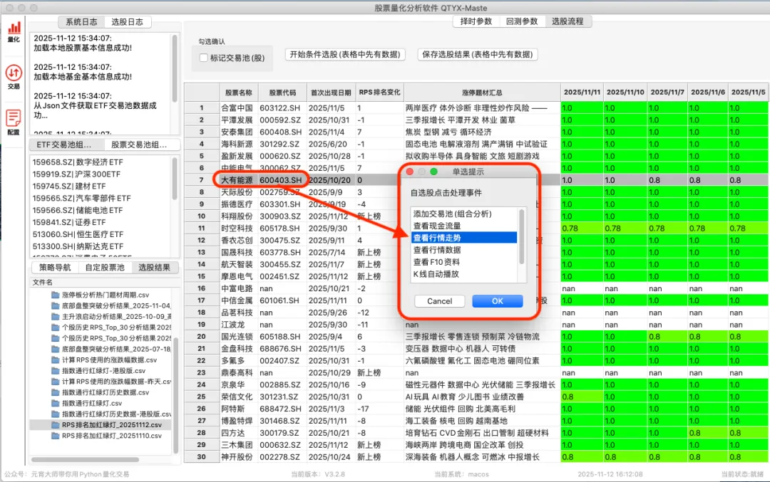Screen dimensions: 770x482
Task: Click folder icon of RPS排名加红绿灯_20251110.csv
Action: pos(56,436)
